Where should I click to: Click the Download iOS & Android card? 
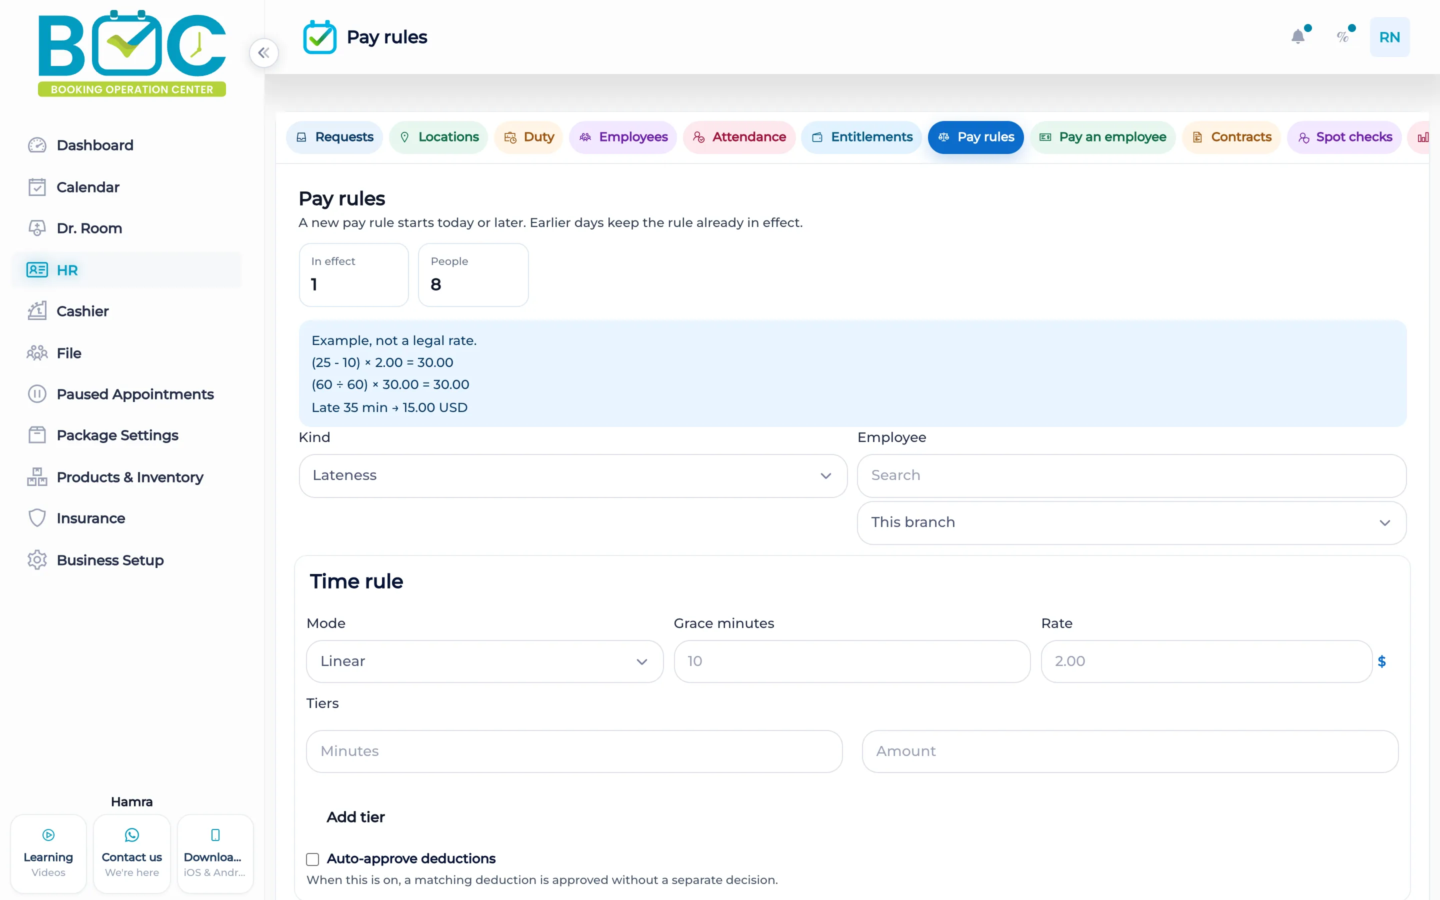point(215,853)
